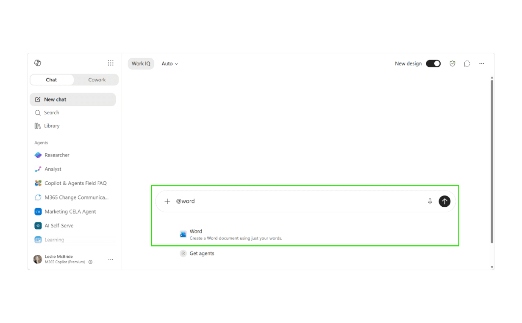Switch to the Chat tab
This screenshot has height=323, width=522.
[x=52, y=79]
